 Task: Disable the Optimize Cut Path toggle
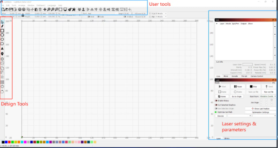pos(216,112)
